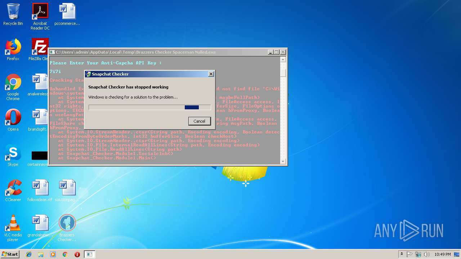
Task: Show hidden system tray icons
Action: pyautogui.click(x=402, y=254)
